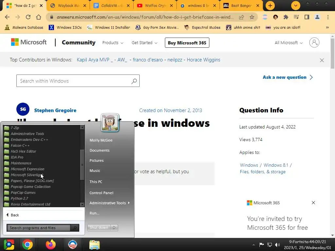Expand the All Microsoft dropdown
Viewport: 335px width, 251px height.
click(x=289, y=43)
